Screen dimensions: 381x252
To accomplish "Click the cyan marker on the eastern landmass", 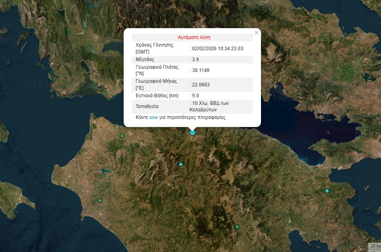I will click(327, 191).
